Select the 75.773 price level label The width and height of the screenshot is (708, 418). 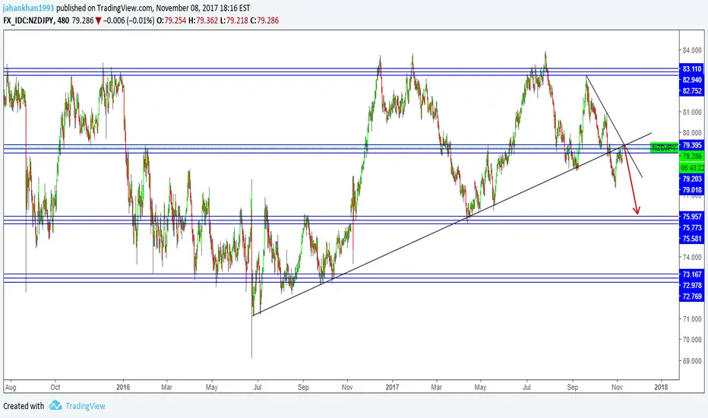tap(692, 227)
